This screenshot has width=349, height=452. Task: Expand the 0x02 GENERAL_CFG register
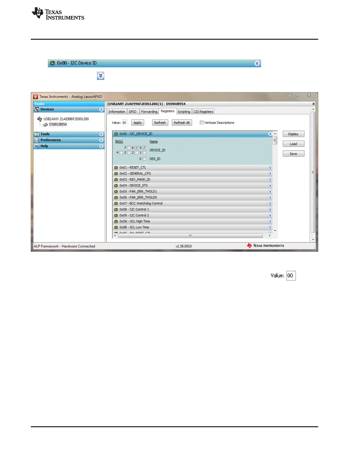(270, 174)
